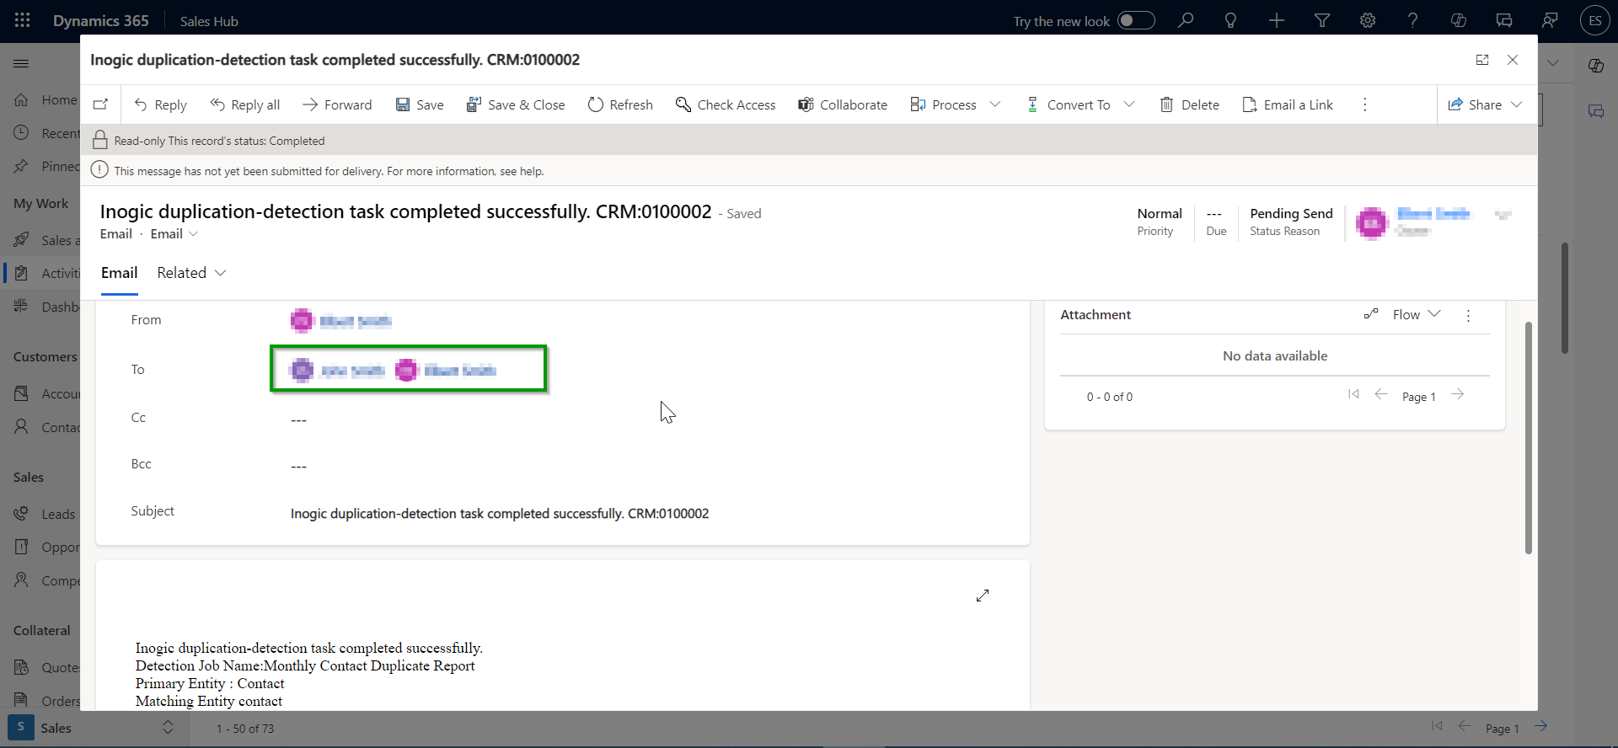Open Leads in the left navigation
Image resolution: width=1618 pixels, height=748 pixels.
click(x=45, y=514)
